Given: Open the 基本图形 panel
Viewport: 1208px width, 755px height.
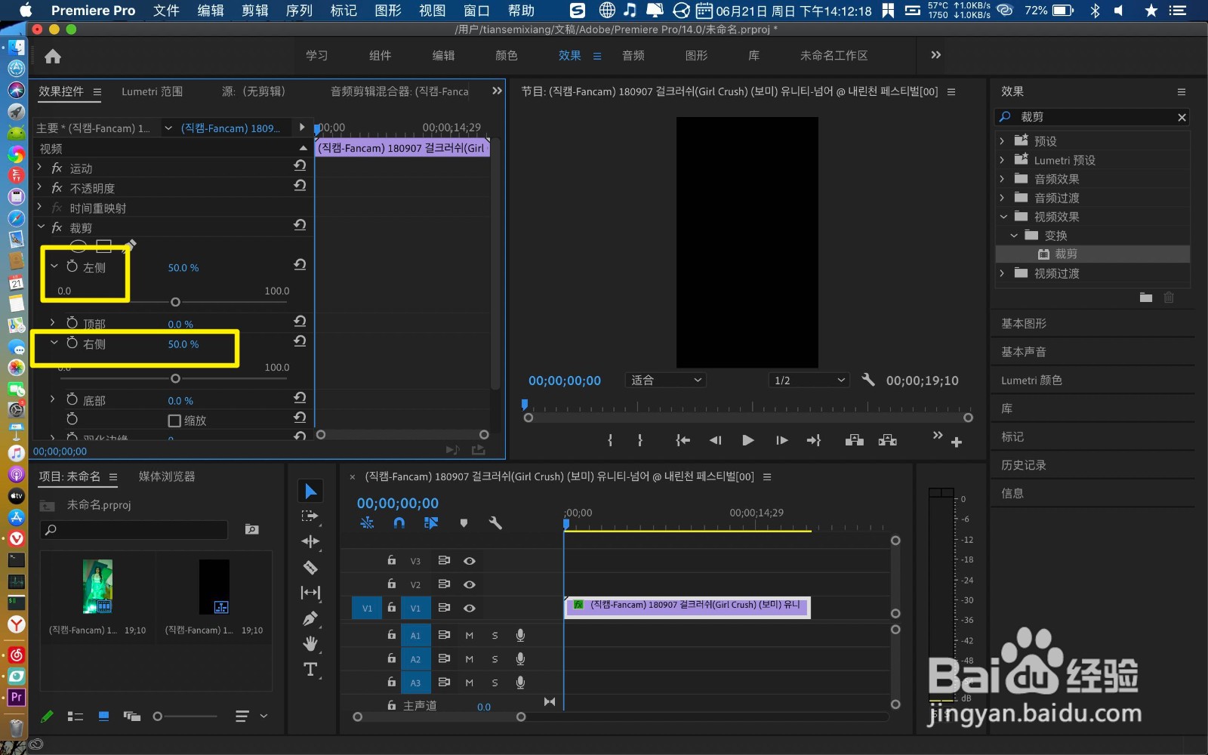Looking at the screenshot, I should [x=1024, y=323].
